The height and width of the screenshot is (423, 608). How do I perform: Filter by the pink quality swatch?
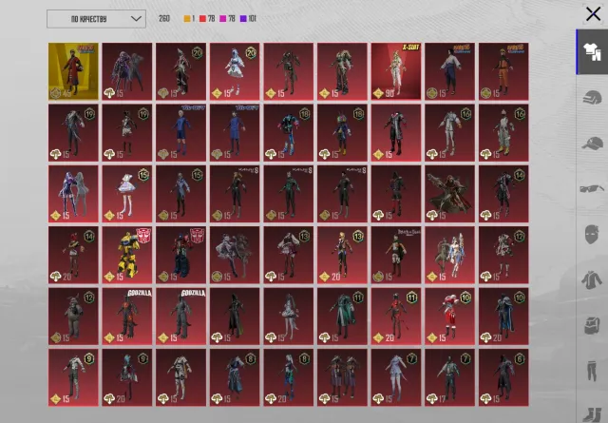223,19
